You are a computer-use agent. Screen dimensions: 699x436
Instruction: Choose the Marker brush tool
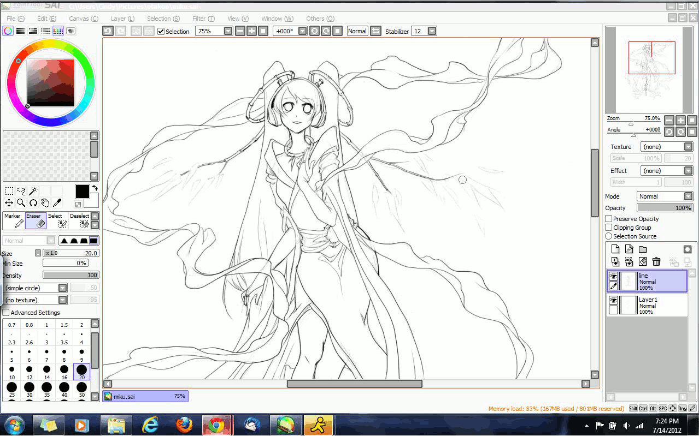click(13, 220)
